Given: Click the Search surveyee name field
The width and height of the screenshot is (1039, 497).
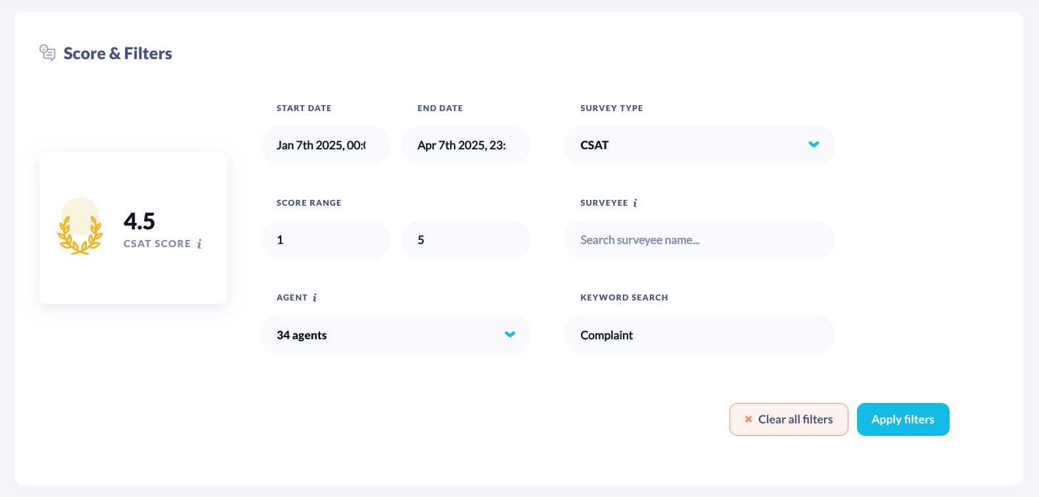Looking at the screenshot, I should pyautogui.click(x=699, y=240).
